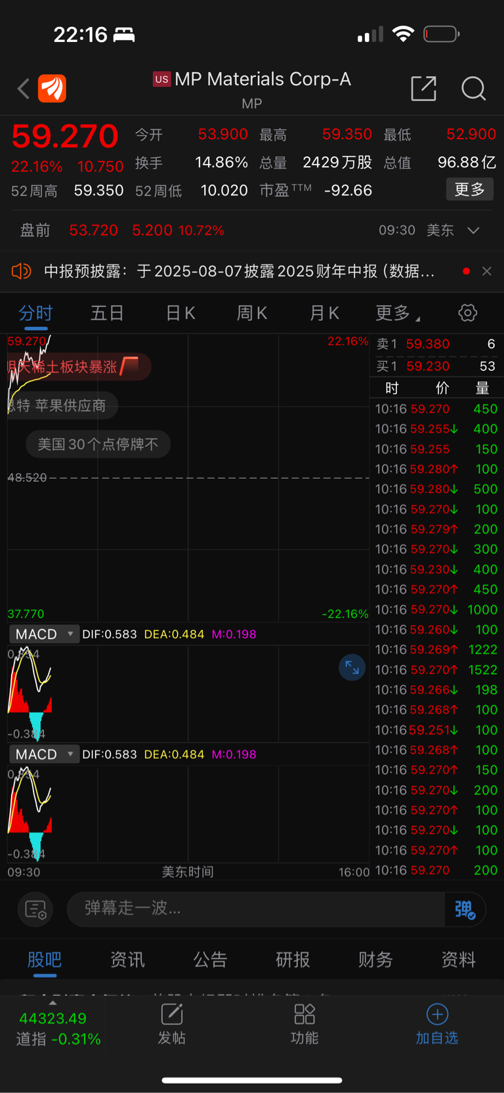Tap the 卖1 59.380 ask row
Viewport: 504px width, 1093px height.
(436, 344)
